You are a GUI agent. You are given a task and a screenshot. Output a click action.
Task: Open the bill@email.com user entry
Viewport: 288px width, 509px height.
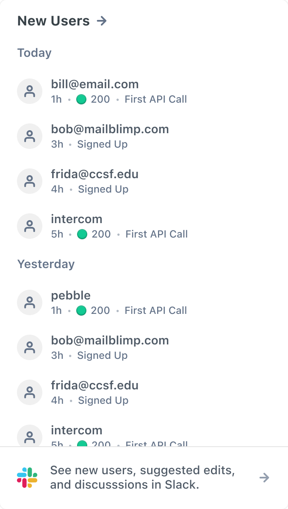click(x=95, y=84)
